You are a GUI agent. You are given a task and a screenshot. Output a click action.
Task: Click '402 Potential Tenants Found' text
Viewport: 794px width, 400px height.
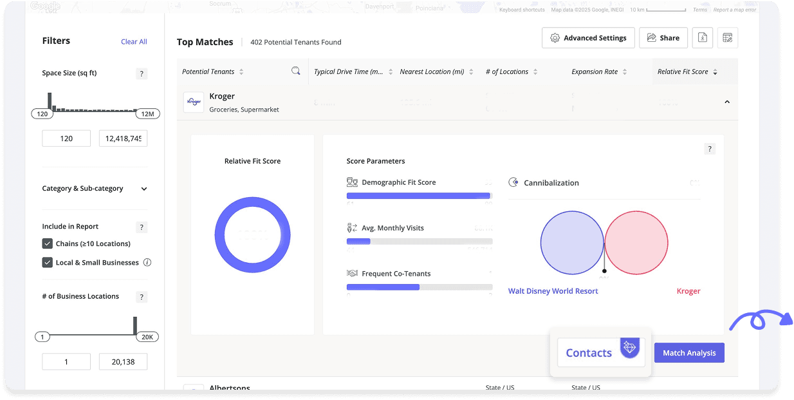click(x=296, y=43)
